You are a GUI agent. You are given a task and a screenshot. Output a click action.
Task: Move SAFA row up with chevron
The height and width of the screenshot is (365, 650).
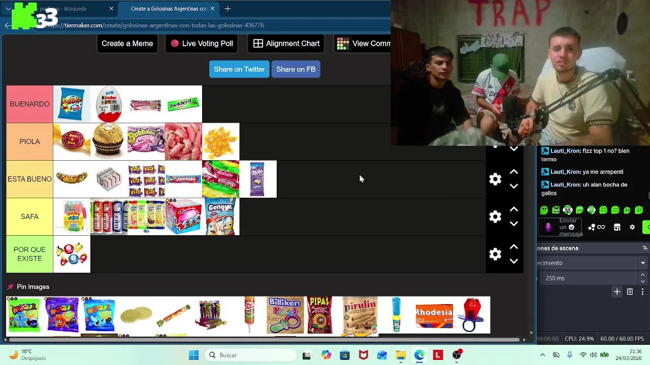pos(513,210)
